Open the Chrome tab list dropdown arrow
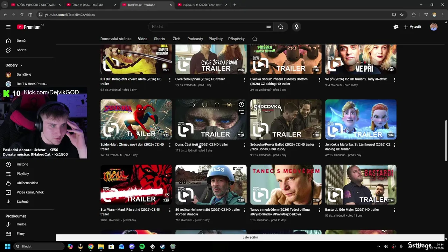The width and height of the screenshot is (448, 252). 5,5
